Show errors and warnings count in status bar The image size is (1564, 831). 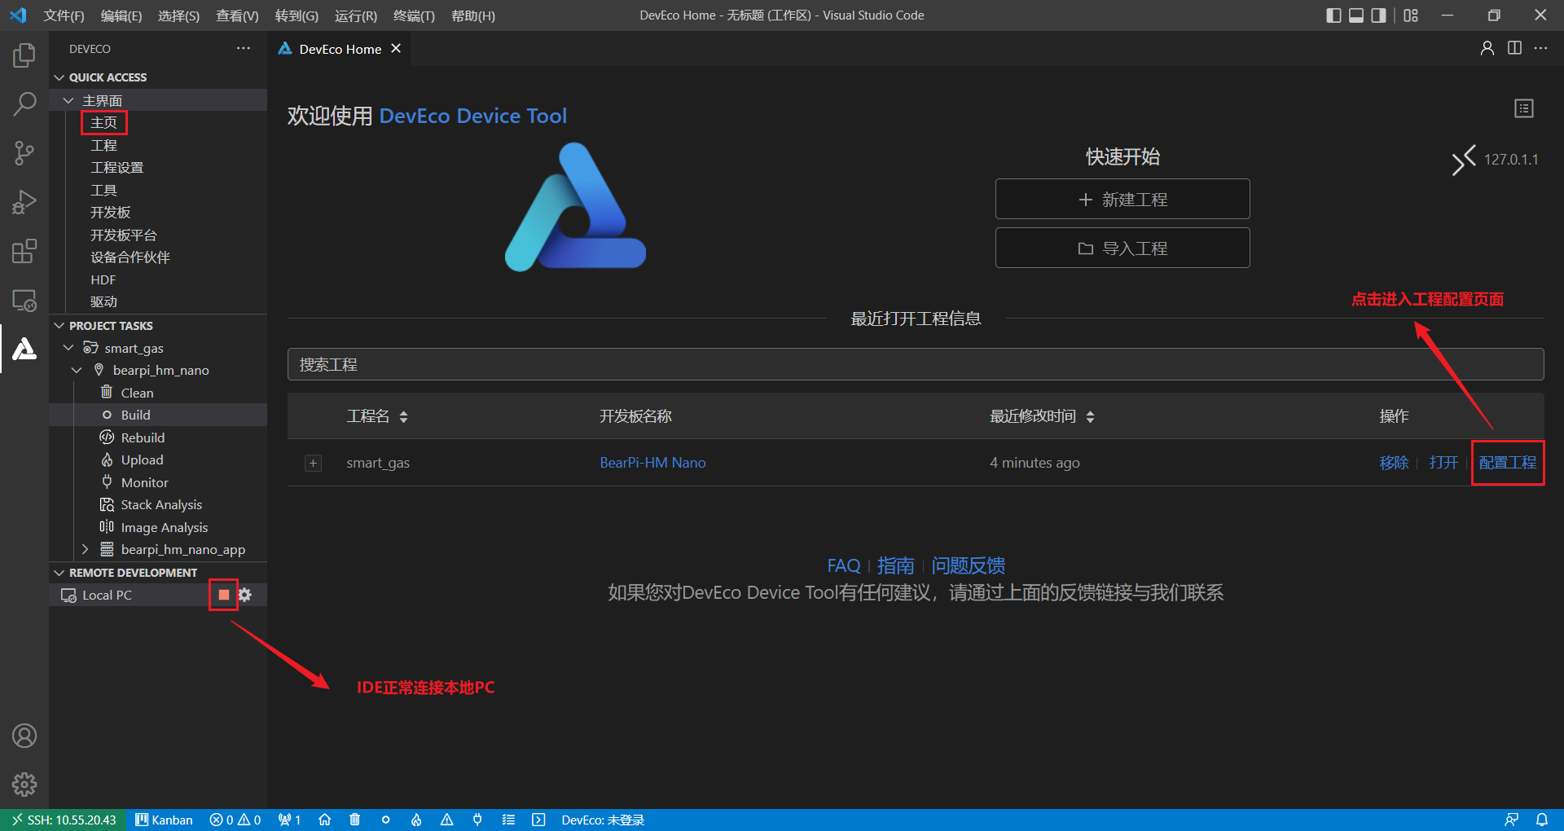(235, 820)
